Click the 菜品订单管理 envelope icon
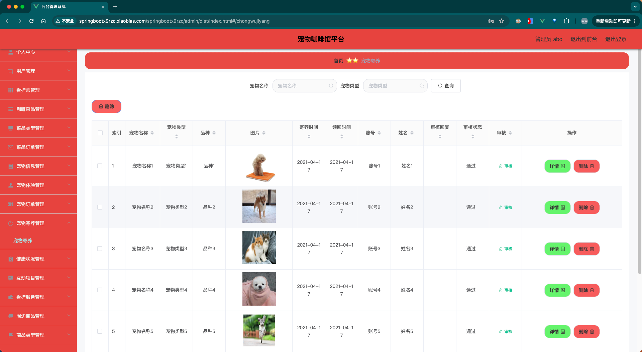The width and height of the screenshot is (642, 352). pyautogui.click(x=11, y=147)
